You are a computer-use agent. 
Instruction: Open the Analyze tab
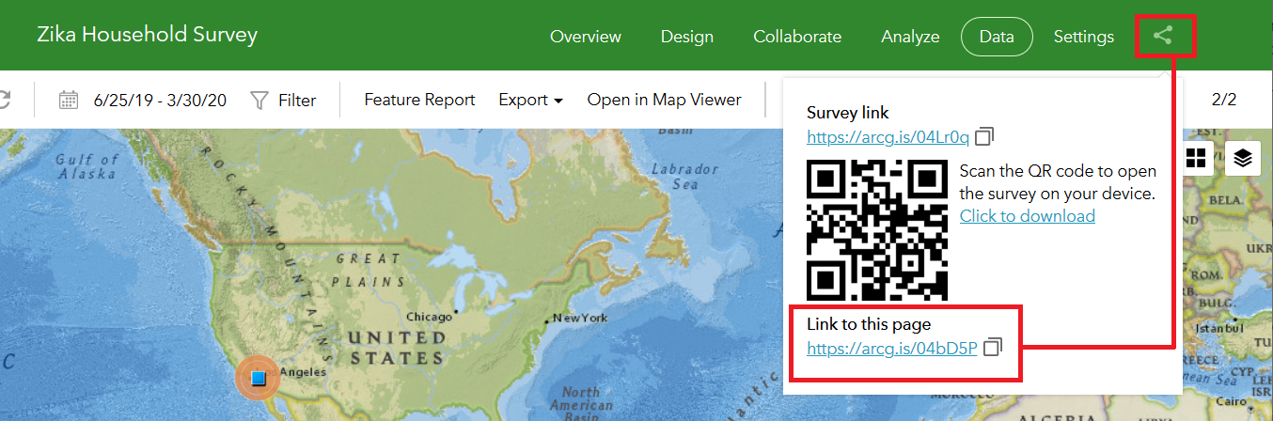(x=910, y=37)
